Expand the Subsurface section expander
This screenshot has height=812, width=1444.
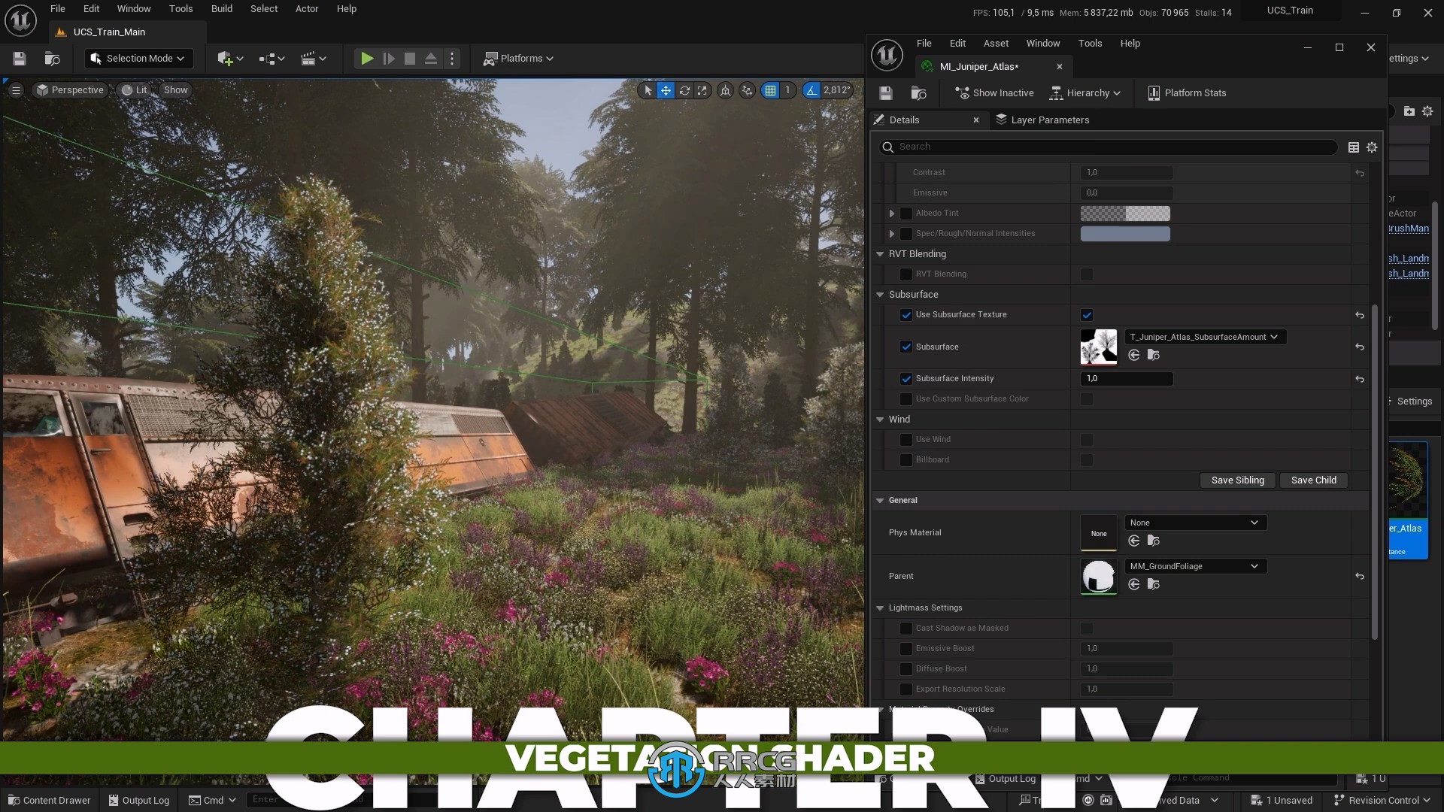click(x=880, y=295)
